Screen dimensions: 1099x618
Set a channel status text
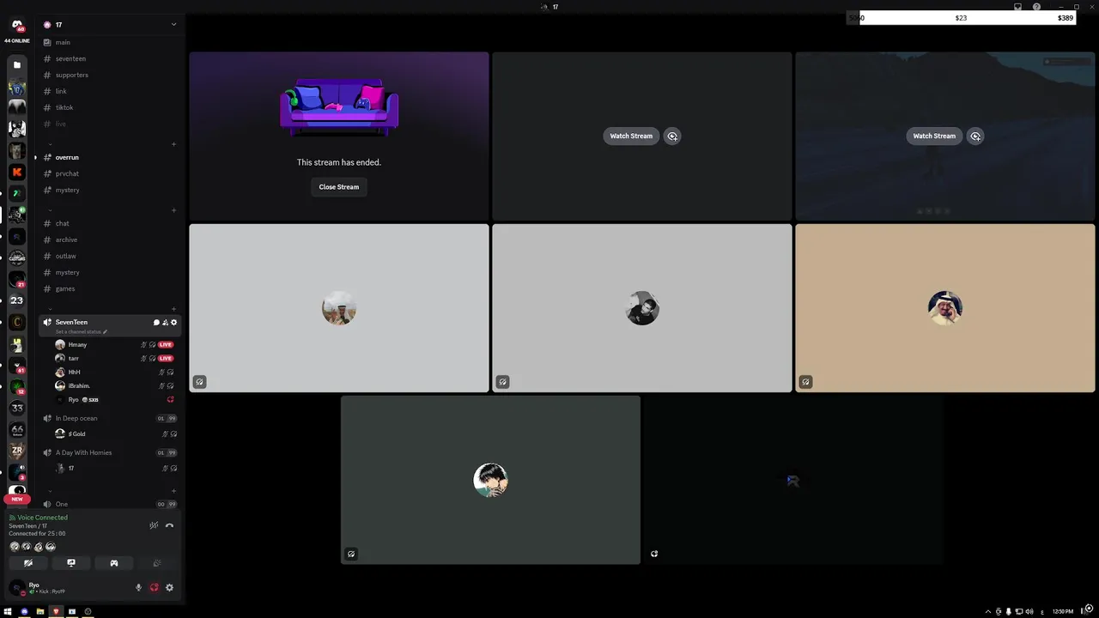pos(82,331)
